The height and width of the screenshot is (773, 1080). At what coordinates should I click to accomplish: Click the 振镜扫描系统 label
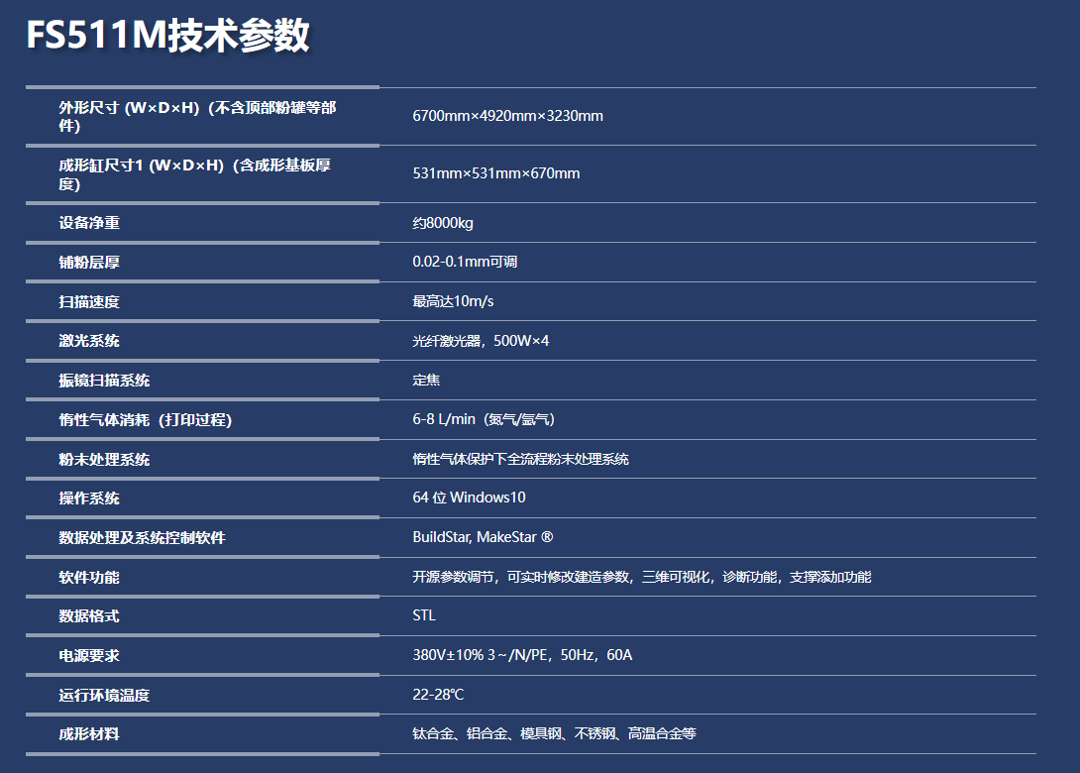104,381
